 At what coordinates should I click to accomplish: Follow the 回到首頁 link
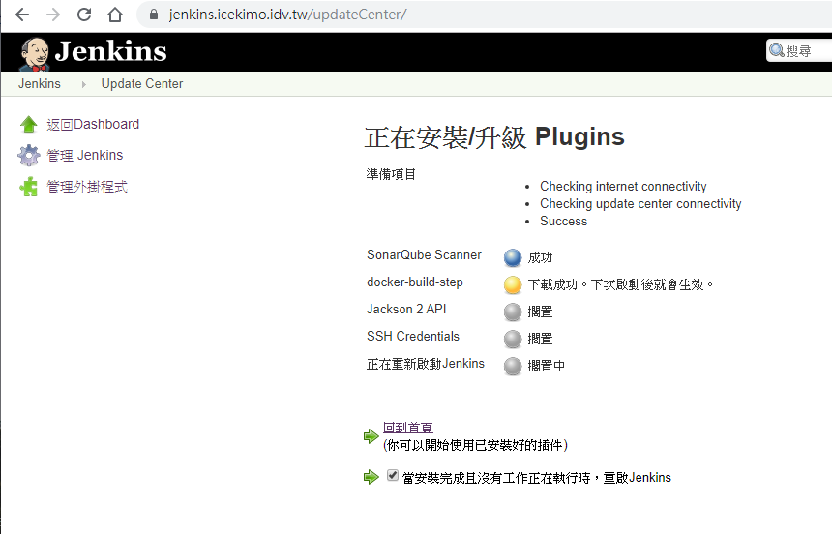click(408, 428)
